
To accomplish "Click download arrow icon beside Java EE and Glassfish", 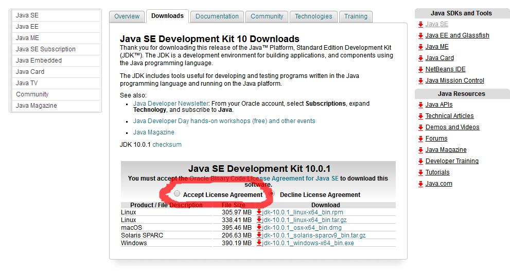I will click(420, 36).
